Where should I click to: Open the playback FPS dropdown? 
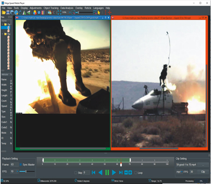pyautogui.click(x=17, y=171)
